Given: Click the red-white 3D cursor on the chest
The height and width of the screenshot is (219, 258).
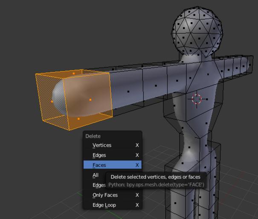Looking at the screenshot, I should pos(197,99).
